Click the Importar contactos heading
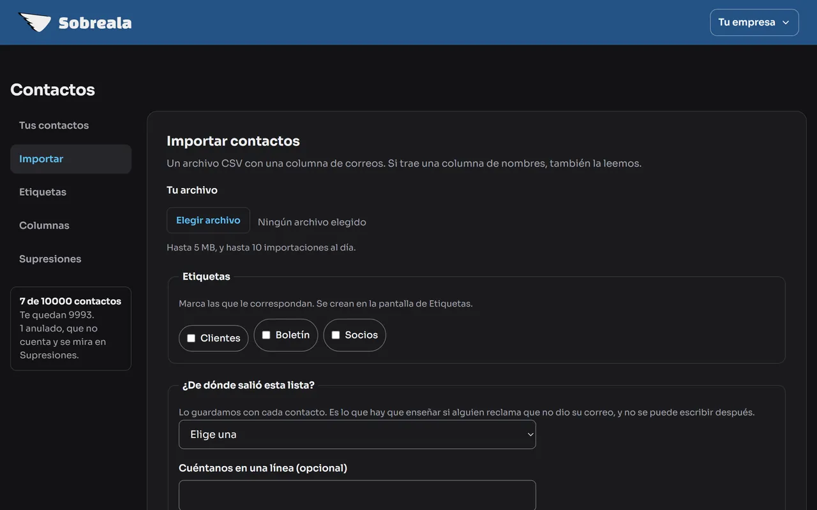Image resolution: width=817 pixels, height=510 pixels. point(233,141)
